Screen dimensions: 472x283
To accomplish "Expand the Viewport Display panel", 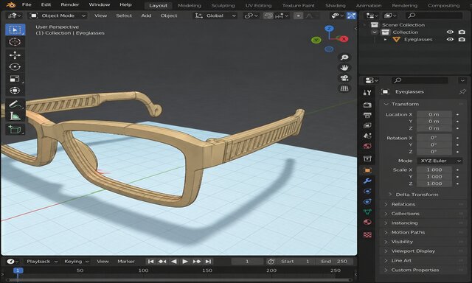I will pos(386,251).
